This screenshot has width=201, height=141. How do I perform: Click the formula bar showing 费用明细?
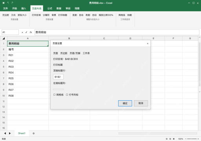click(x=117, y=32)
